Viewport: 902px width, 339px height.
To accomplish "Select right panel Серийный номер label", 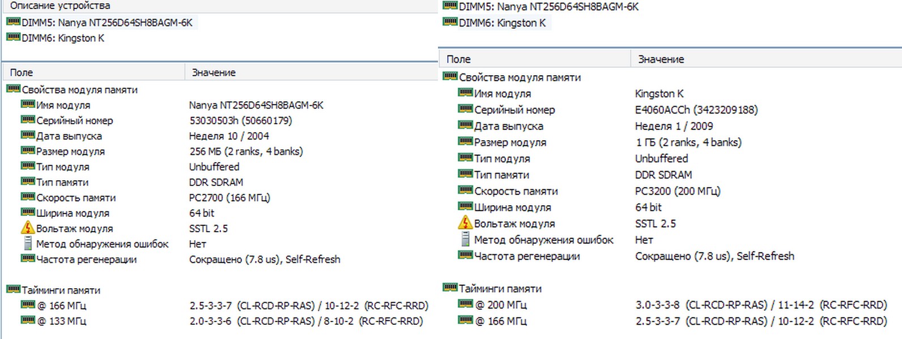I will click(x=514, y=110).
